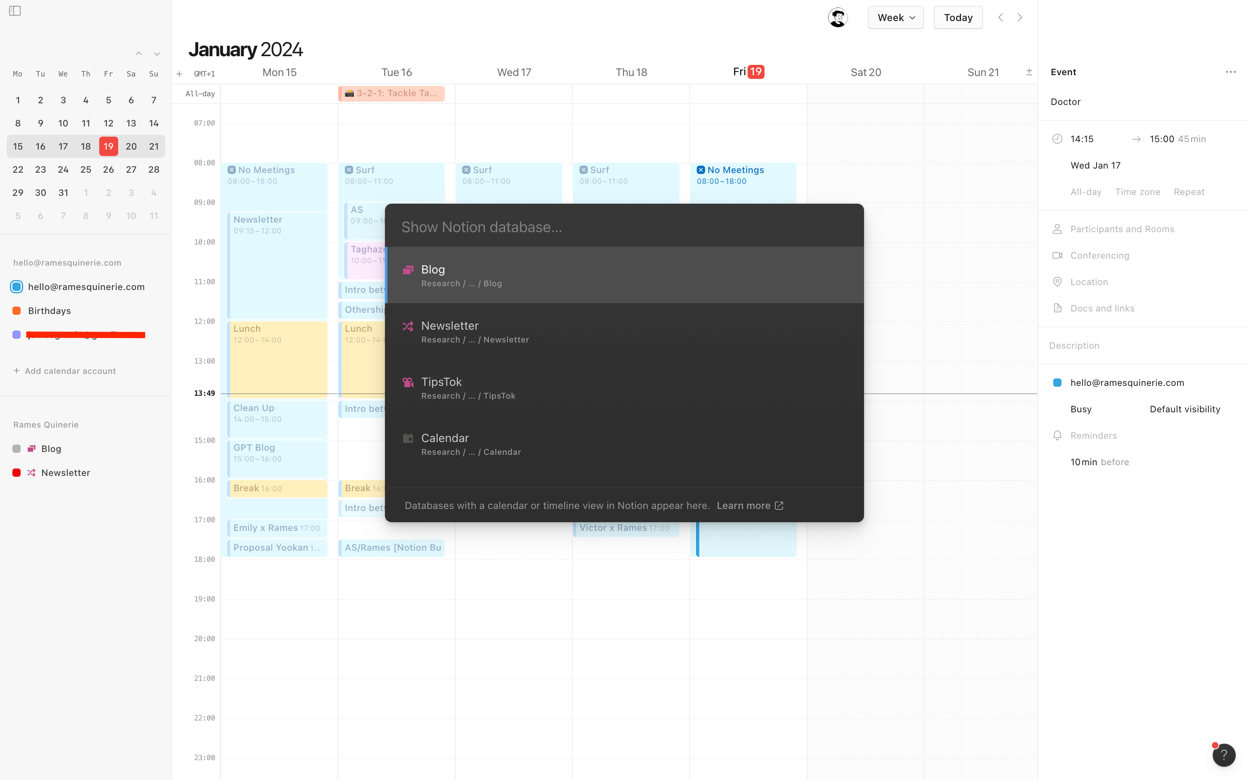
Task: Click the Reminders bell icon in event panel
Action: tap(1057, 436)
